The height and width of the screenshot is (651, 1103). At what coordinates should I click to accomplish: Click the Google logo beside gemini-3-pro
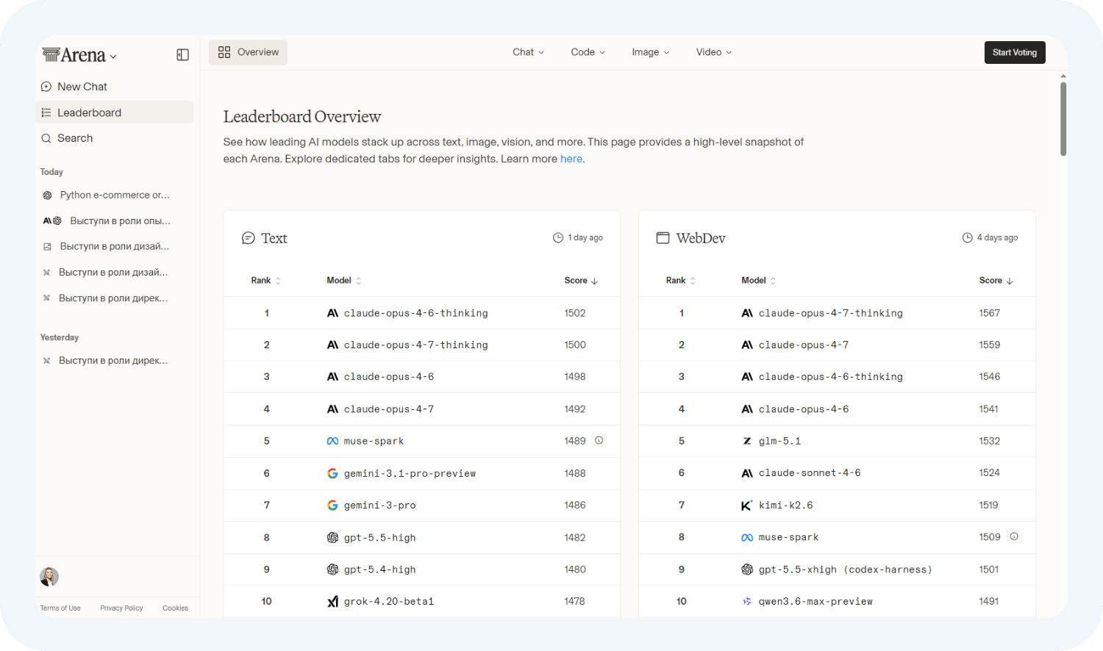(x=332, y=506)
